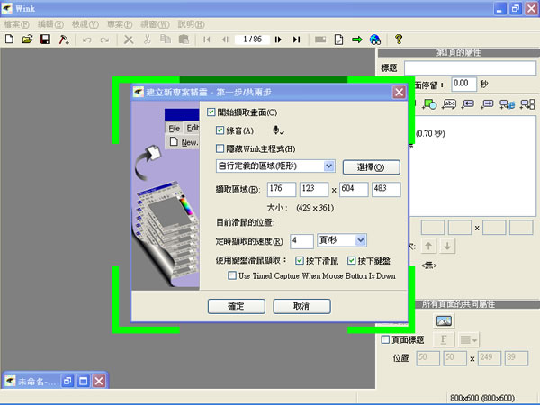Click the green arrow render icon
540x405 pixels.
click(357, 40)
